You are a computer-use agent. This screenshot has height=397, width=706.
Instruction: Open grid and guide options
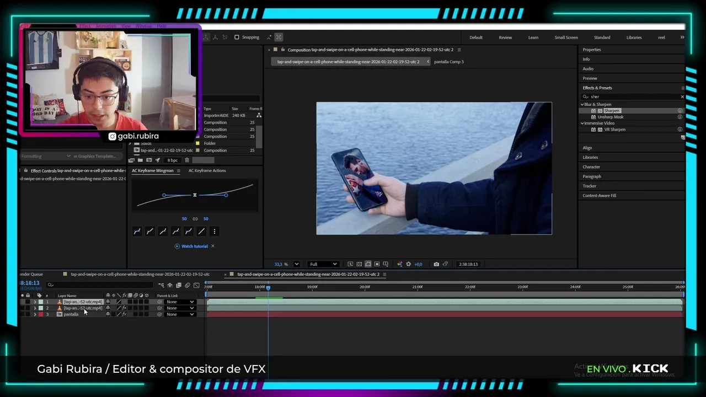[386, 264]
